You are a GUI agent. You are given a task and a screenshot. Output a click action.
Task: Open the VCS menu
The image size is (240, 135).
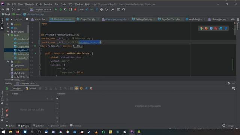(70, 4)
